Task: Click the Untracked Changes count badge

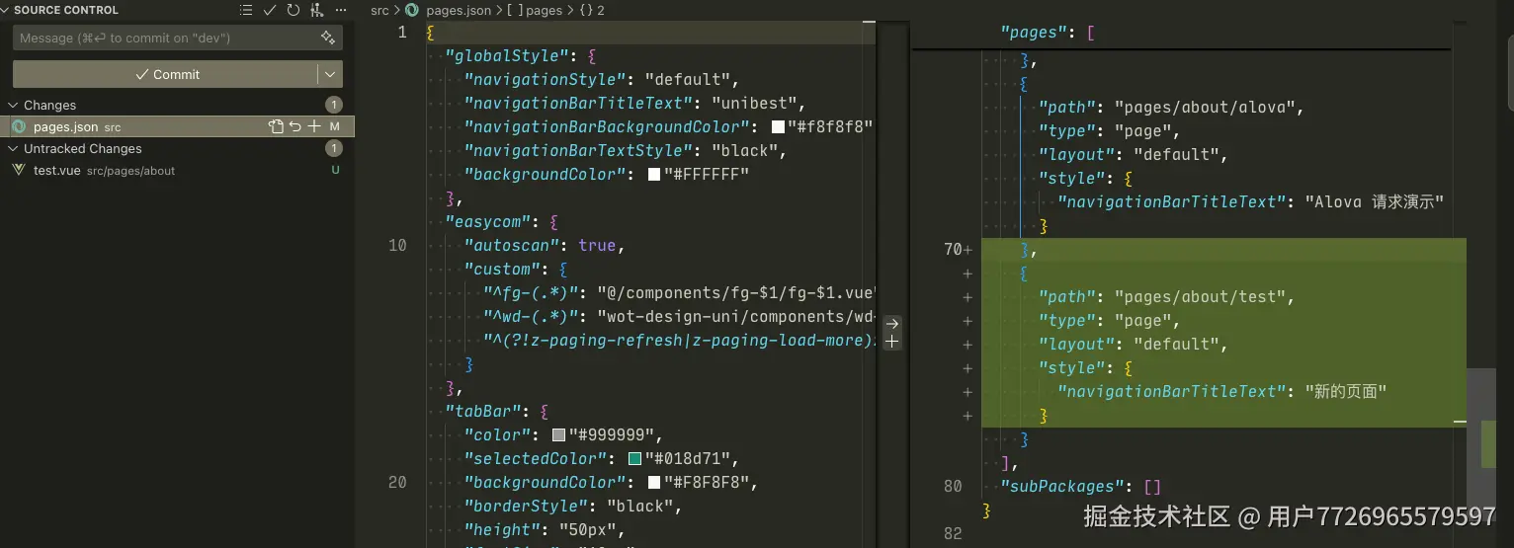Action: 334,148
